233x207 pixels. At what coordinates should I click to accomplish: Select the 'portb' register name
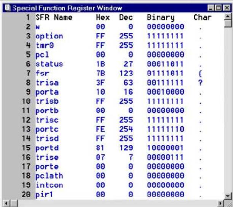(47, 111)
